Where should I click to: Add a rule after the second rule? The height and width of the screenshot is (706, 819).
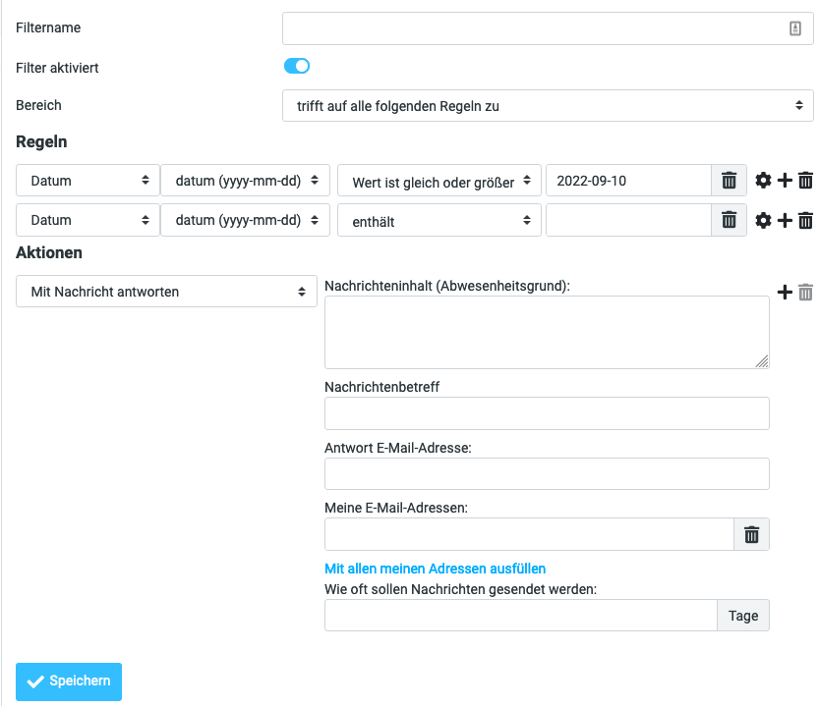pyautogui.click(x=785, y=221)
